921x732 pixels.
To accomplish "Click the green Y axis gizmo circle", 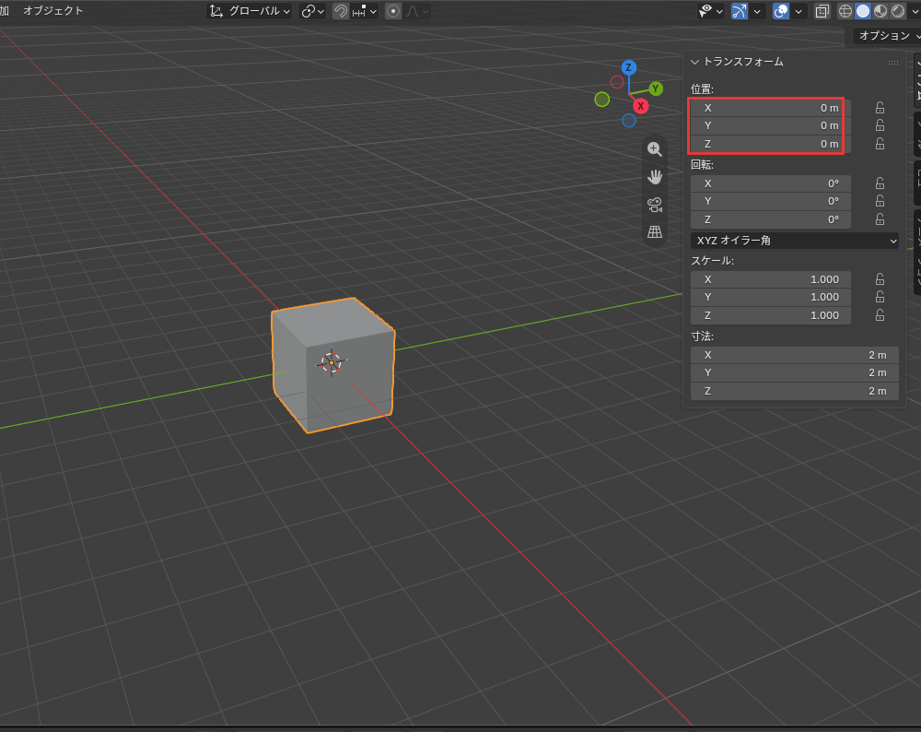I will click(x=656, y=89).
